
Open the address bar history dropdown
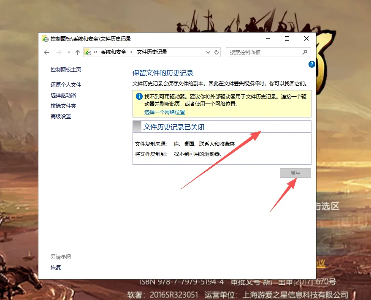coord(208,52)
